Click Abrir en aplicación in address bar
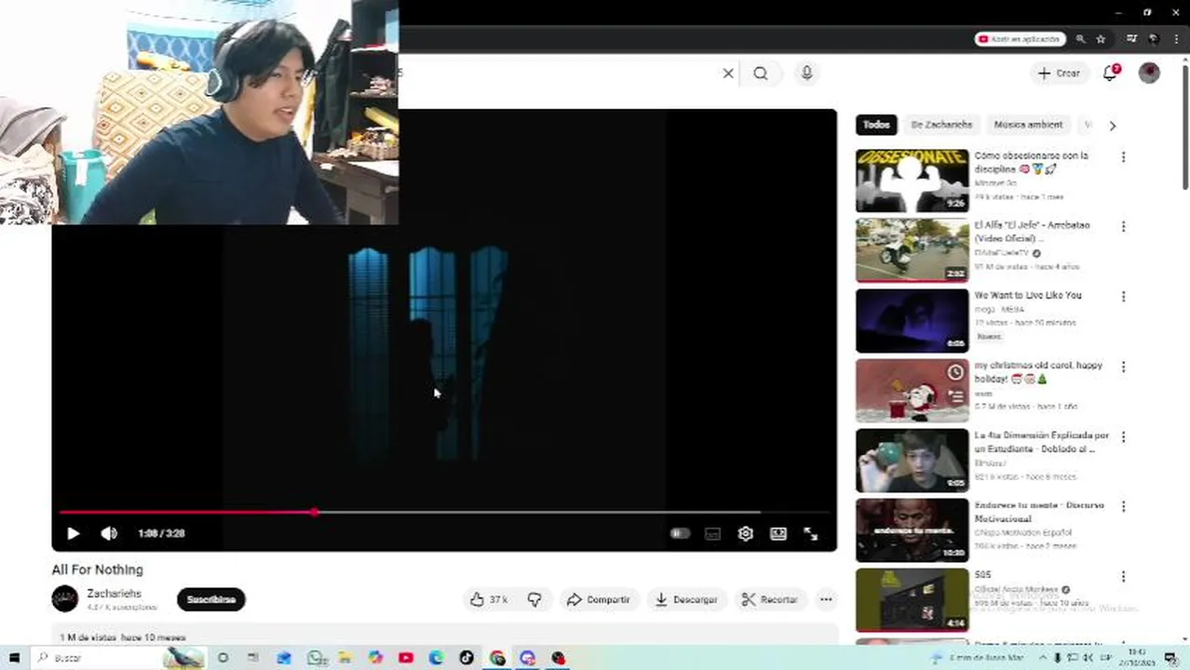The height and width of the screenshot is (670, 1190). (1020, 39)
